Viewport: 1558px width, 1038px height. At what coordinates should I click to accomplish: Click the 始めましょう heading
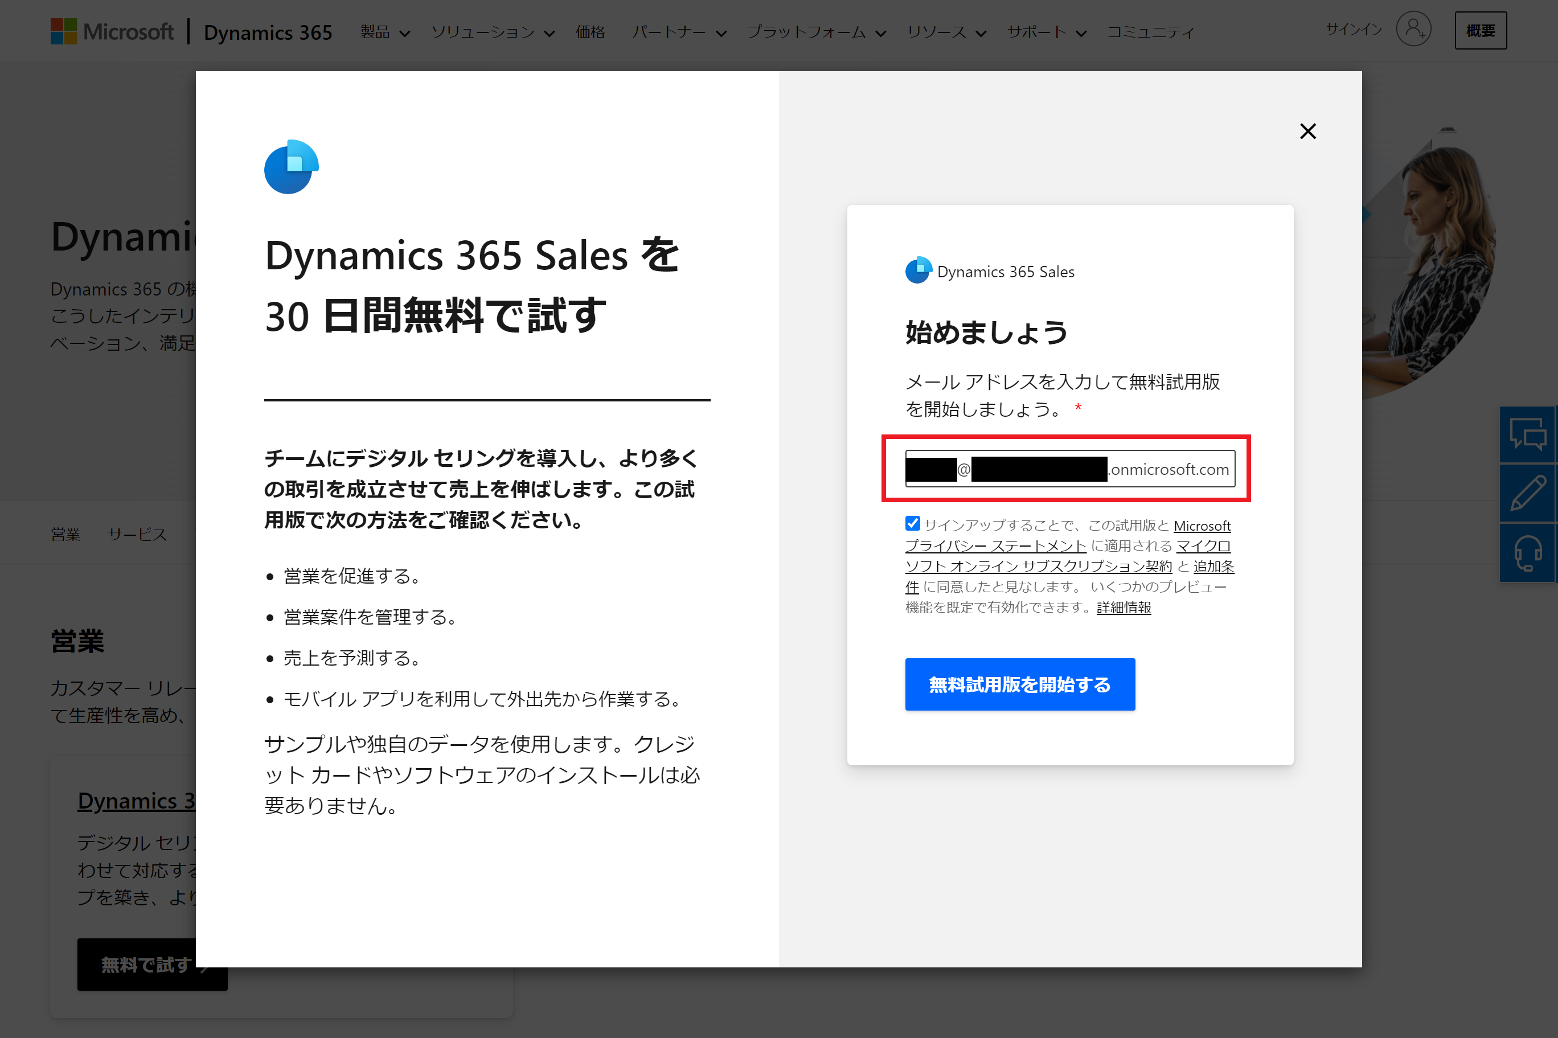click(986, 331)
